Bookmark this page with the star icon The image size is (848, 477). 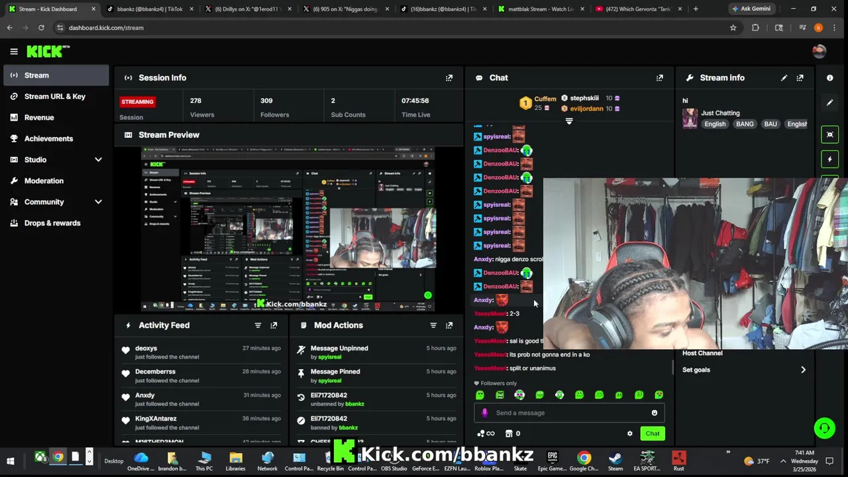733,28
